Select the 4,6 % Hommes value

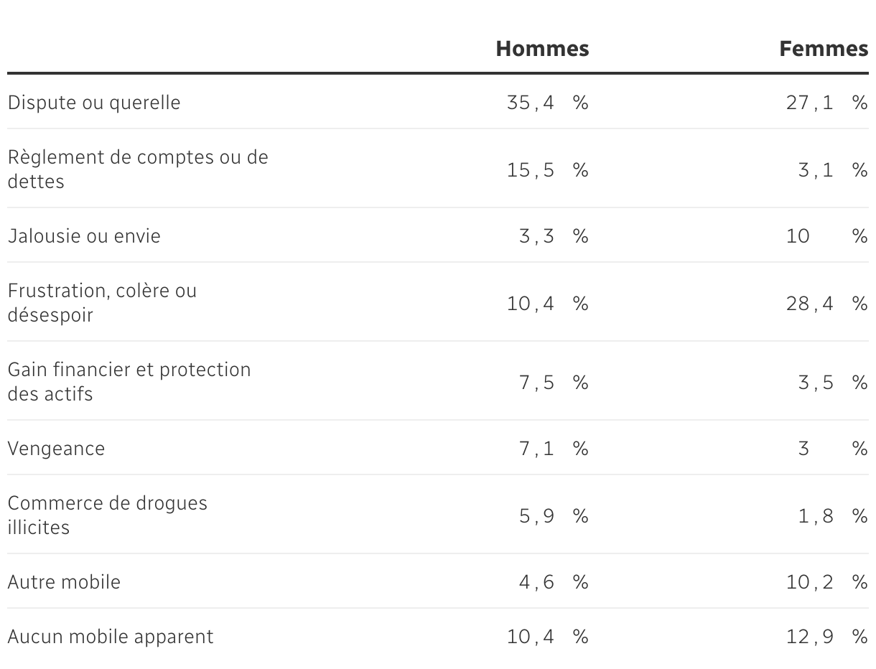554,582
